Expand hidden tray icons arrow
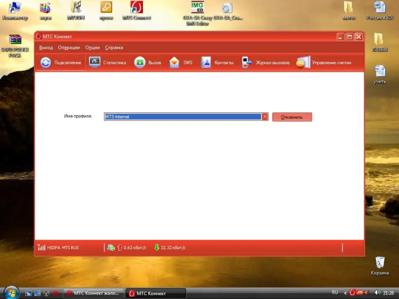Viewport: 399px width, 299px height. pyautogui.click(x=345, y=293)
